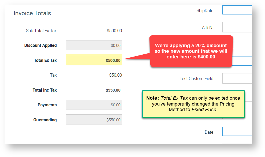
Task: Click the Invoice Totals heading
Action: [32, 13]
